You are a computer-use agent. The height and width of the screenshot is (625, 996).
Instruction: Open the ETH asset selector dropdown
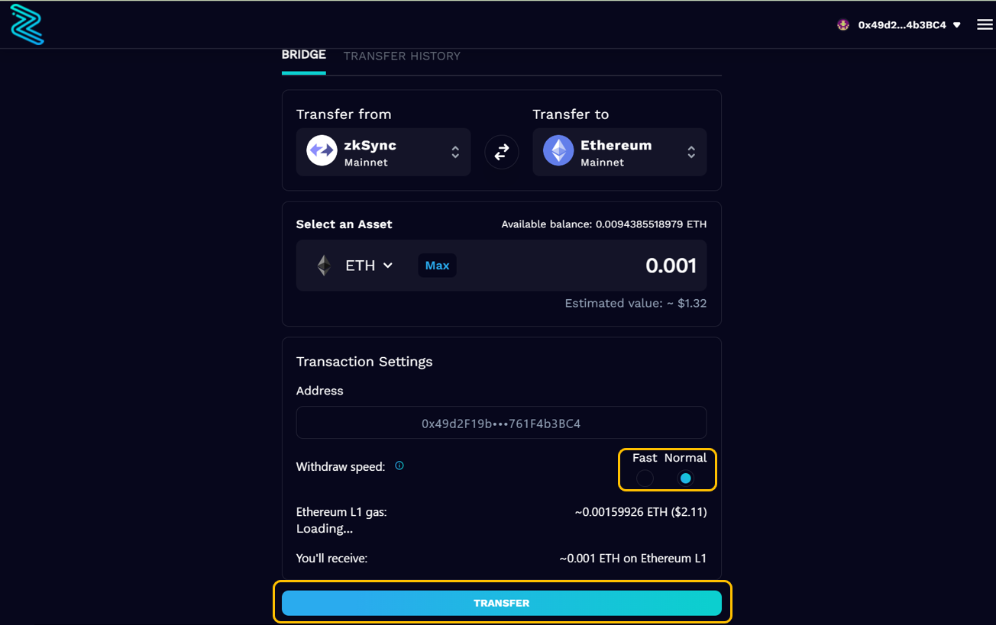coord(370,266)
